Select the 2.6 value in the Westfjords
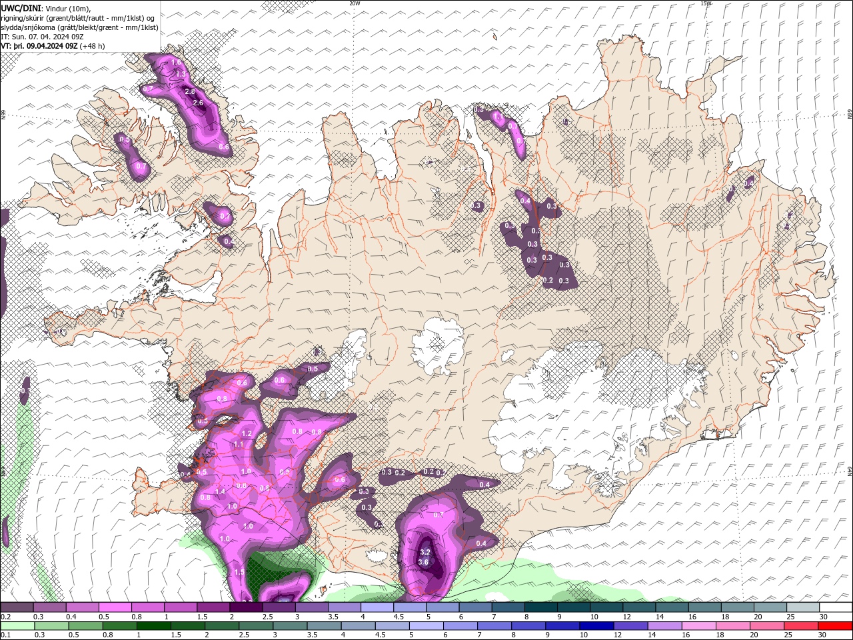Viewport: 853px width, 640px height. click(198, 103)
